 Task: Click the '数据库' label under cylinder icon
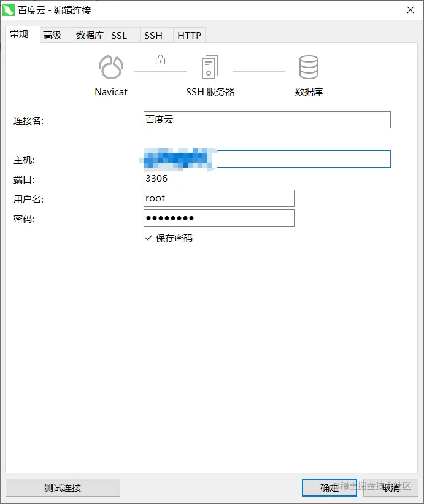309,92
